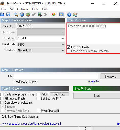
Task: Click the Step 5 - Start! header
Action: [96, 89]
